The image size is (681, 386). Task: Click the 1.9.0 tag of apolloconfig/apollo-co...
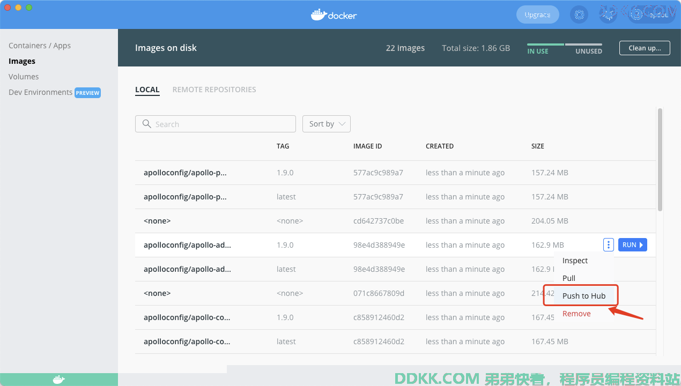point(285,317)
